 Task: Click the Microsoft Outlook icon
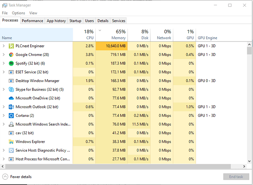(11, 107)
